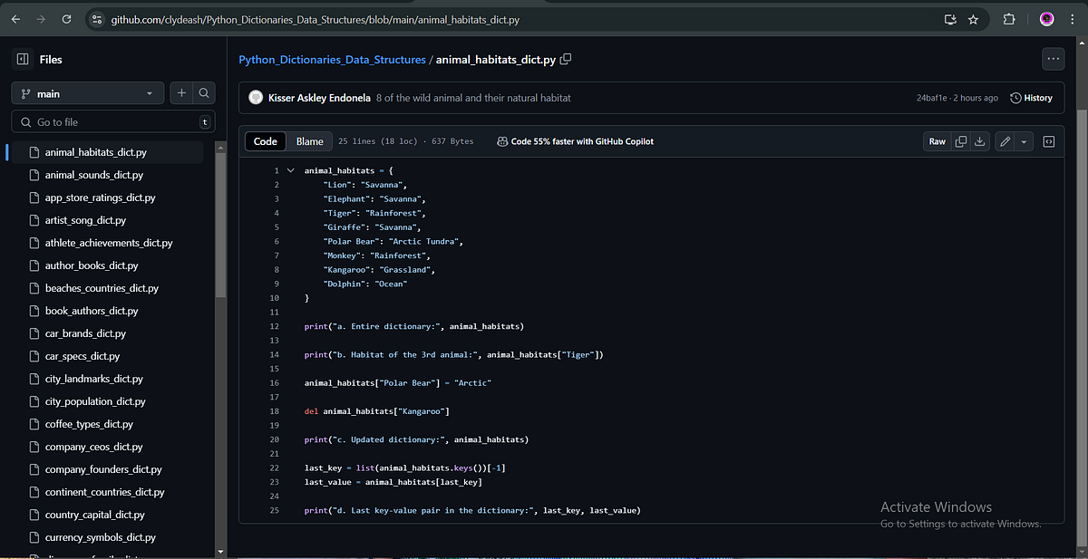The image size is (1088, 559).
Task: Open the Python_Dictionaries_Data_Structures repository link
Action: [x=330, y=59]
